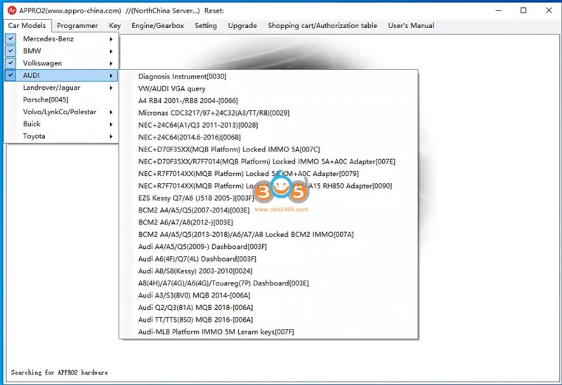Open the Setting menu
The width and height of the screenshot is (562, 385).
(206, 25)
